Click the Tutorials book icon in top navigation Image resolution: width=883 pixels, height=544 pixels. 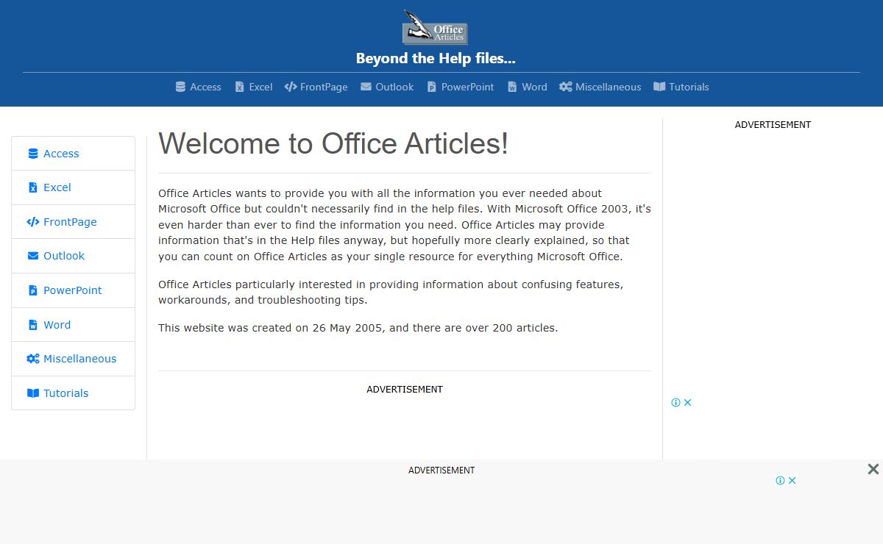click(x=659, y=87)
